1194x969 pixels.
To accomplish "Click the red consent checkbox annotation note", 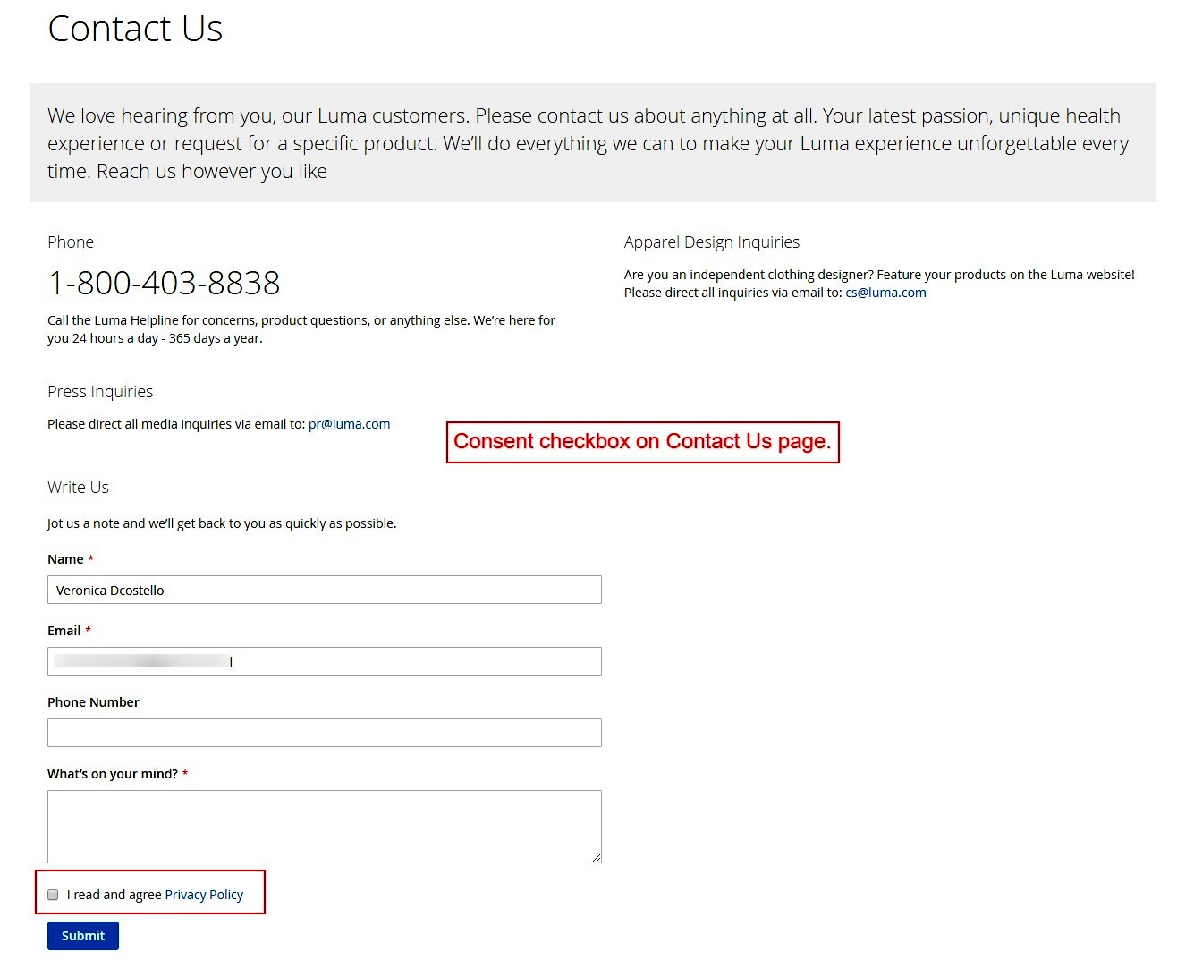I will 642,442.
